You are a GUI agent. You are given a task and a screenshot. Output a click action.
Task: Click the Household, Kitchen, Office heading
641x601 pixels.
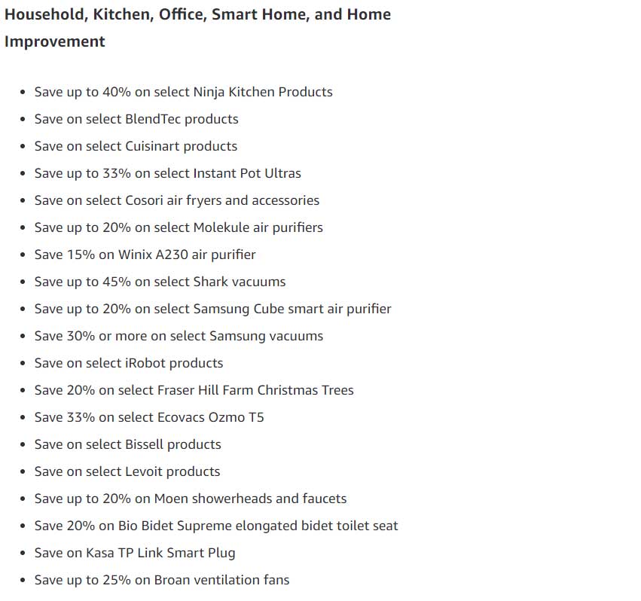[197, 28]
